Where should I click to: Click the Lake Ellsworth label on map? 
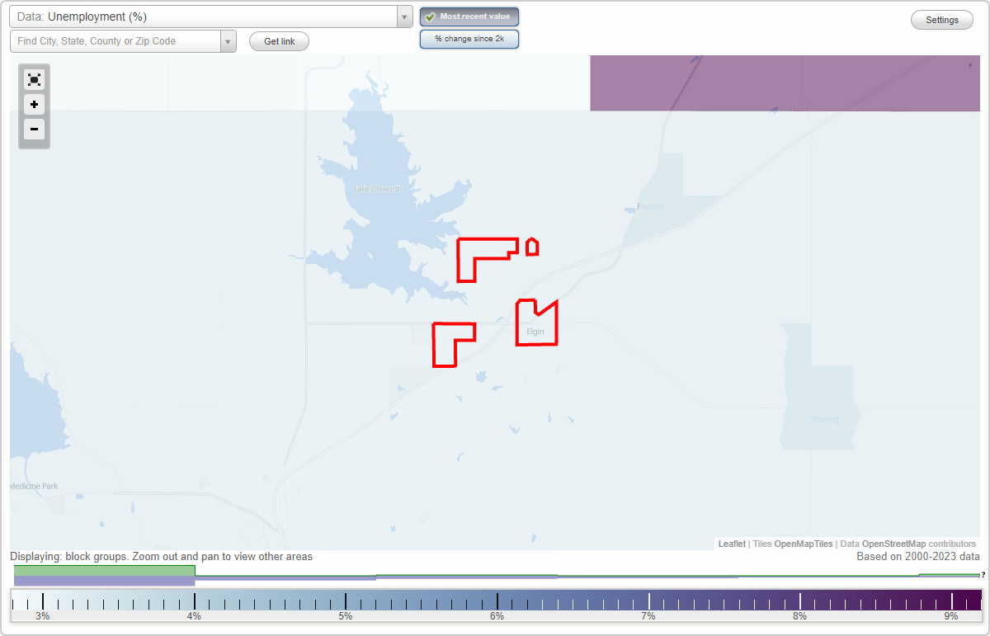pyautogui.click(x=378, y=189)
